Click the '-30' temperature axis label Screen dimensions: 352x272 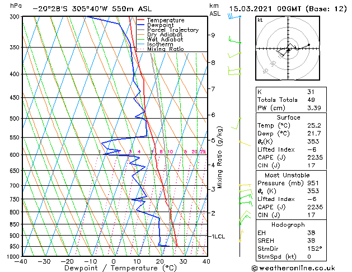pyautogui.click(x=44, y=261)
